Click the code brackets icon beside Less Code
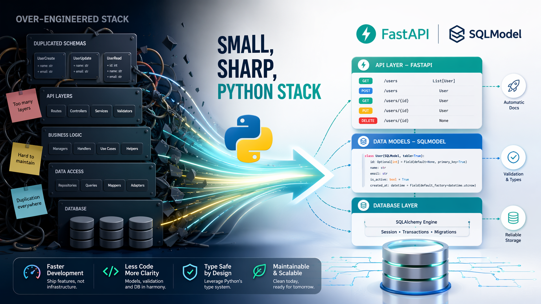541x304 pixels. 111,272
